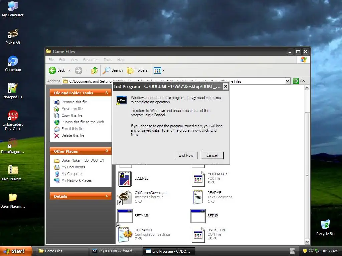Image resolution: width=342 pixels, height=256 pixels.
Task: Open DataWagon desktop shortcut
Action: coord(13,146)
